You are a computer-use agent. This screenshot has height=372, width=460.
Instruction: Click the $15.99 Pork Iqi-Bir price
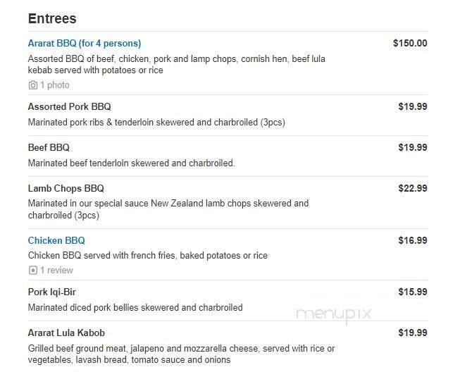[413, 292]
